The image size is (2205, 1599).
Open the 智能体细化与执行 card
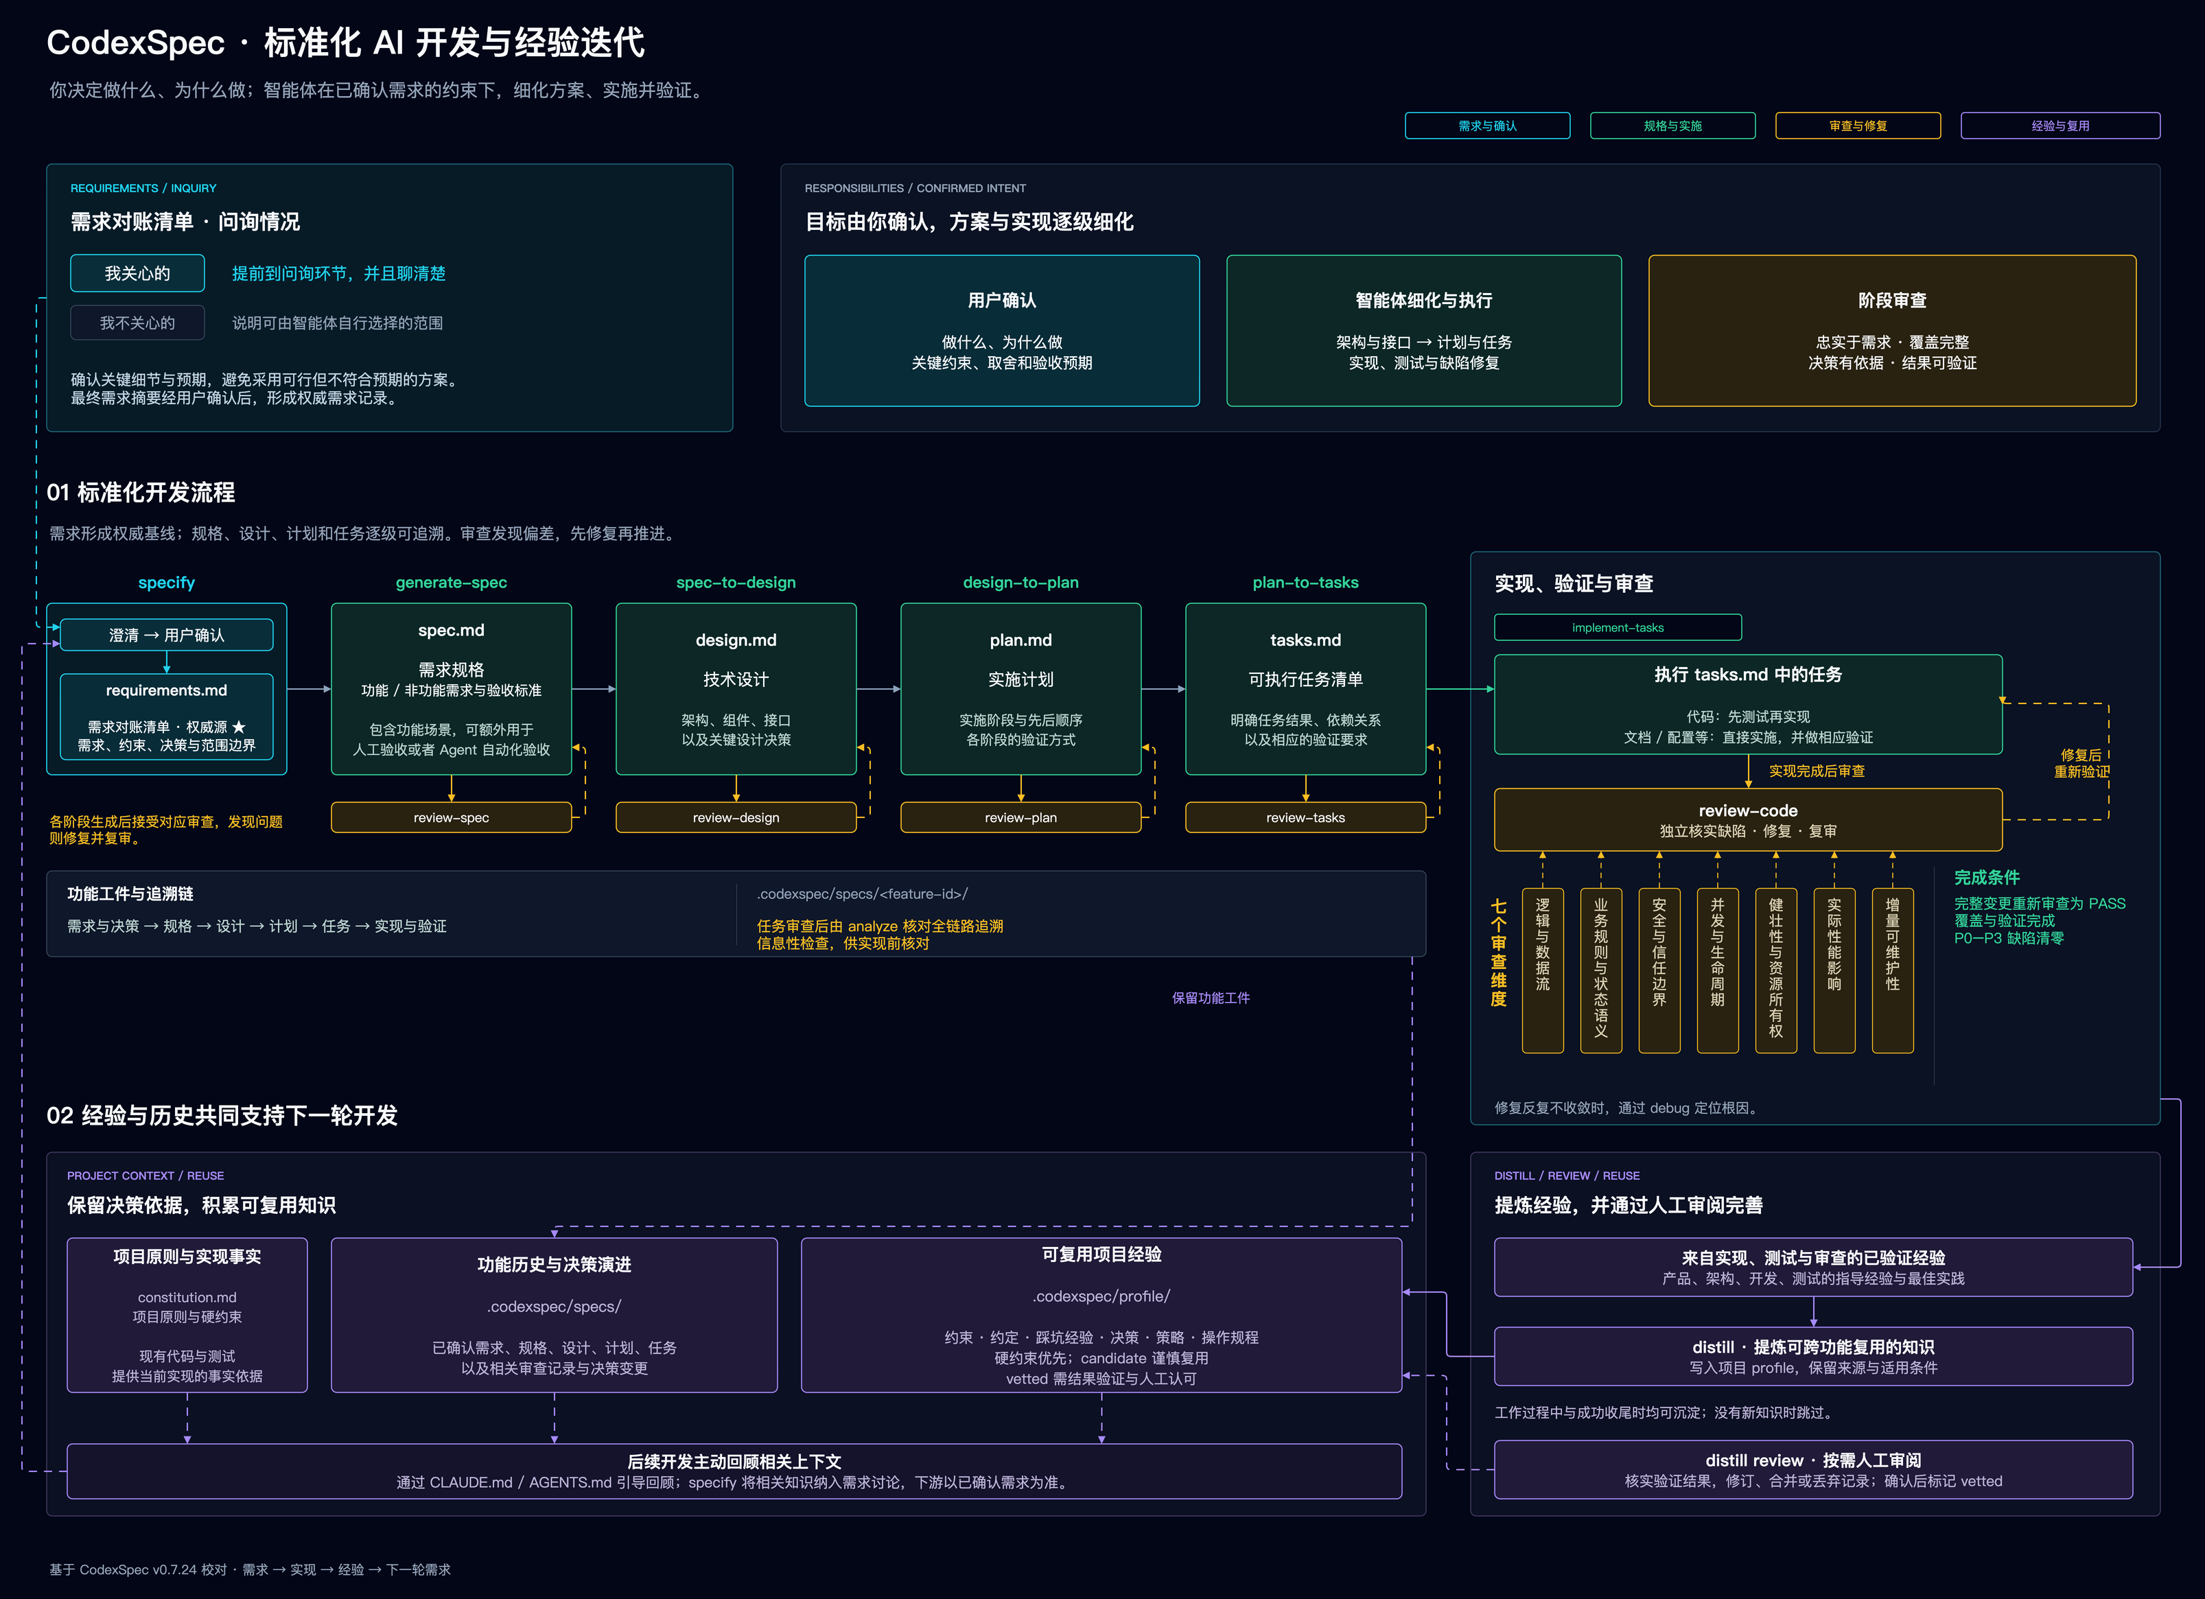pos(1423,331)
